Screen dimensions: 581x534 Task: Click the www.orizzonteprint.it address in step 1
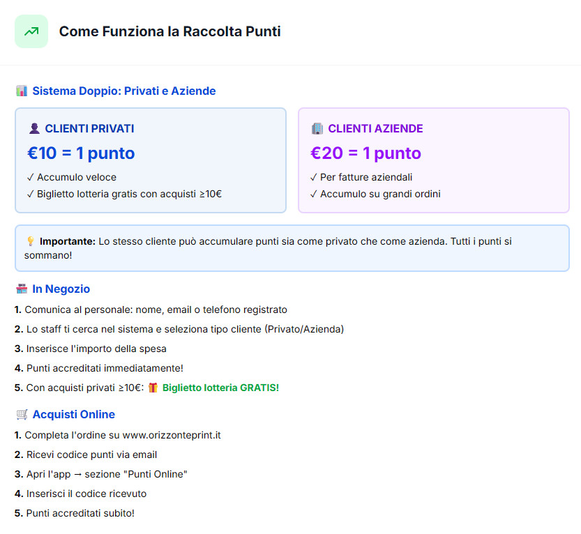172,435
